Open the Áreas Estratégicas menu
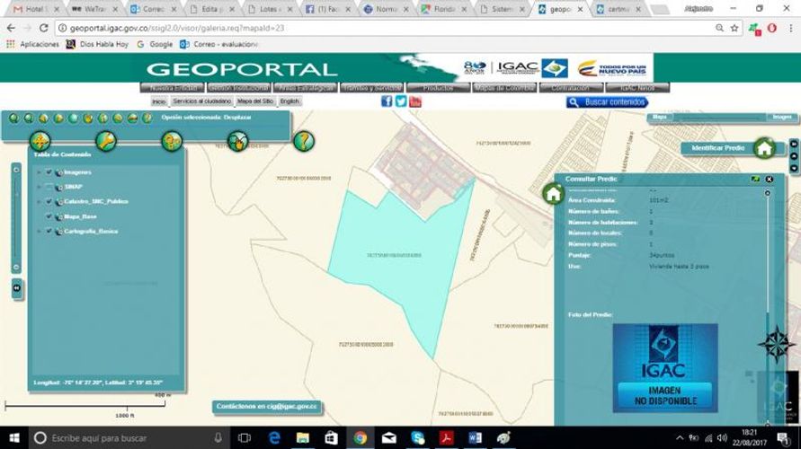 pyautogui.click(x=306, y=88)
